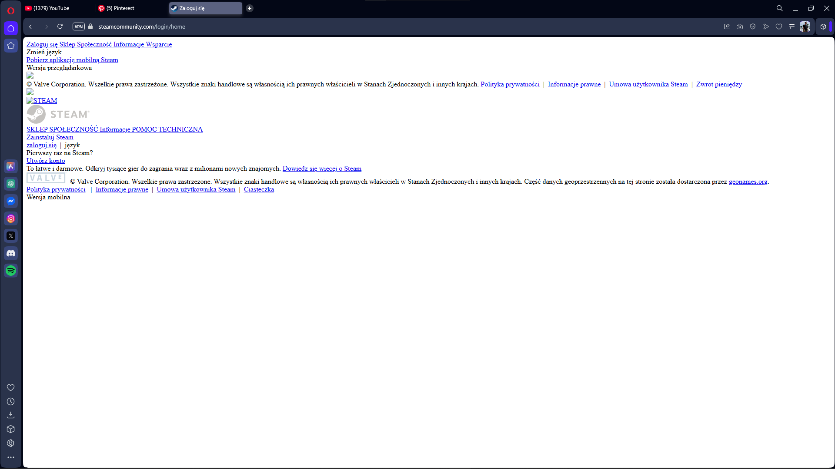Open pinboards heart icon in sidebar
The image size is (835, 469).
pyautogui.click(x=11, y=387)
